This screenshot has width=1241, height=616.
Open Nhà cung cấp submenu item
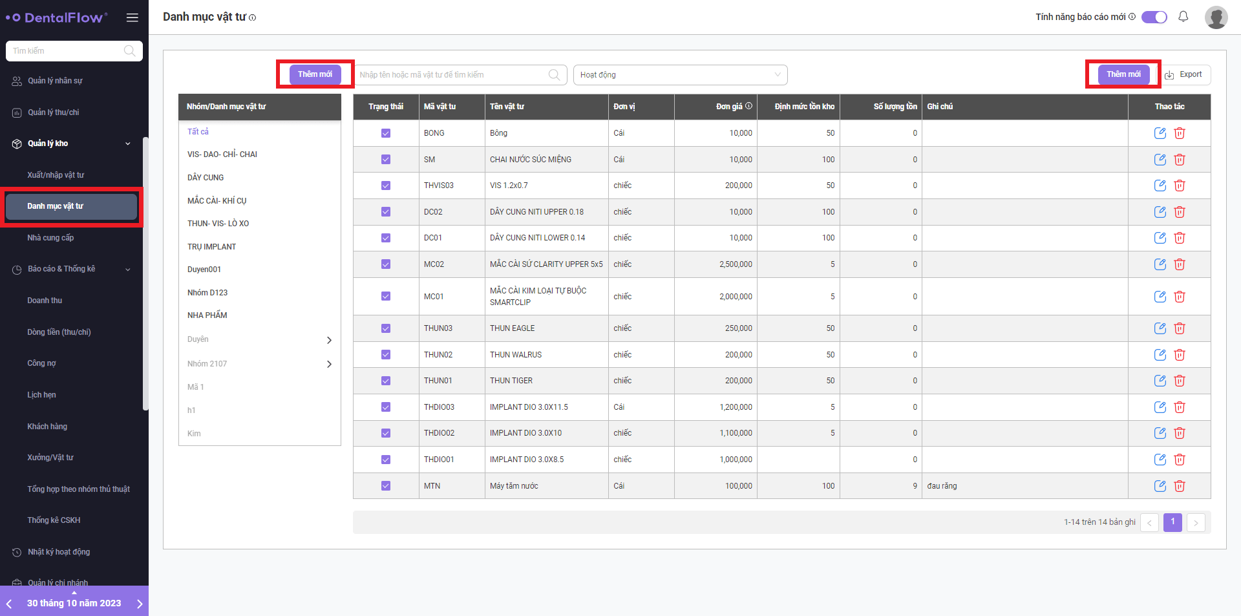click(x=50, y=238)
